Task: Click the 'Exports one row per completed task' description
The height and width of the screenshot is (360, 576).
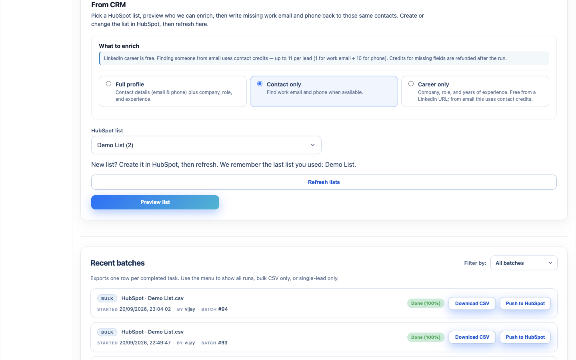Action: (x=214, y=278)
